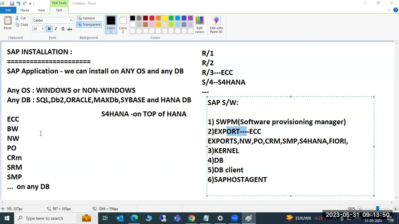
Task: Click the Text Tools contextual tab header
Action: (x=59, y=3)
